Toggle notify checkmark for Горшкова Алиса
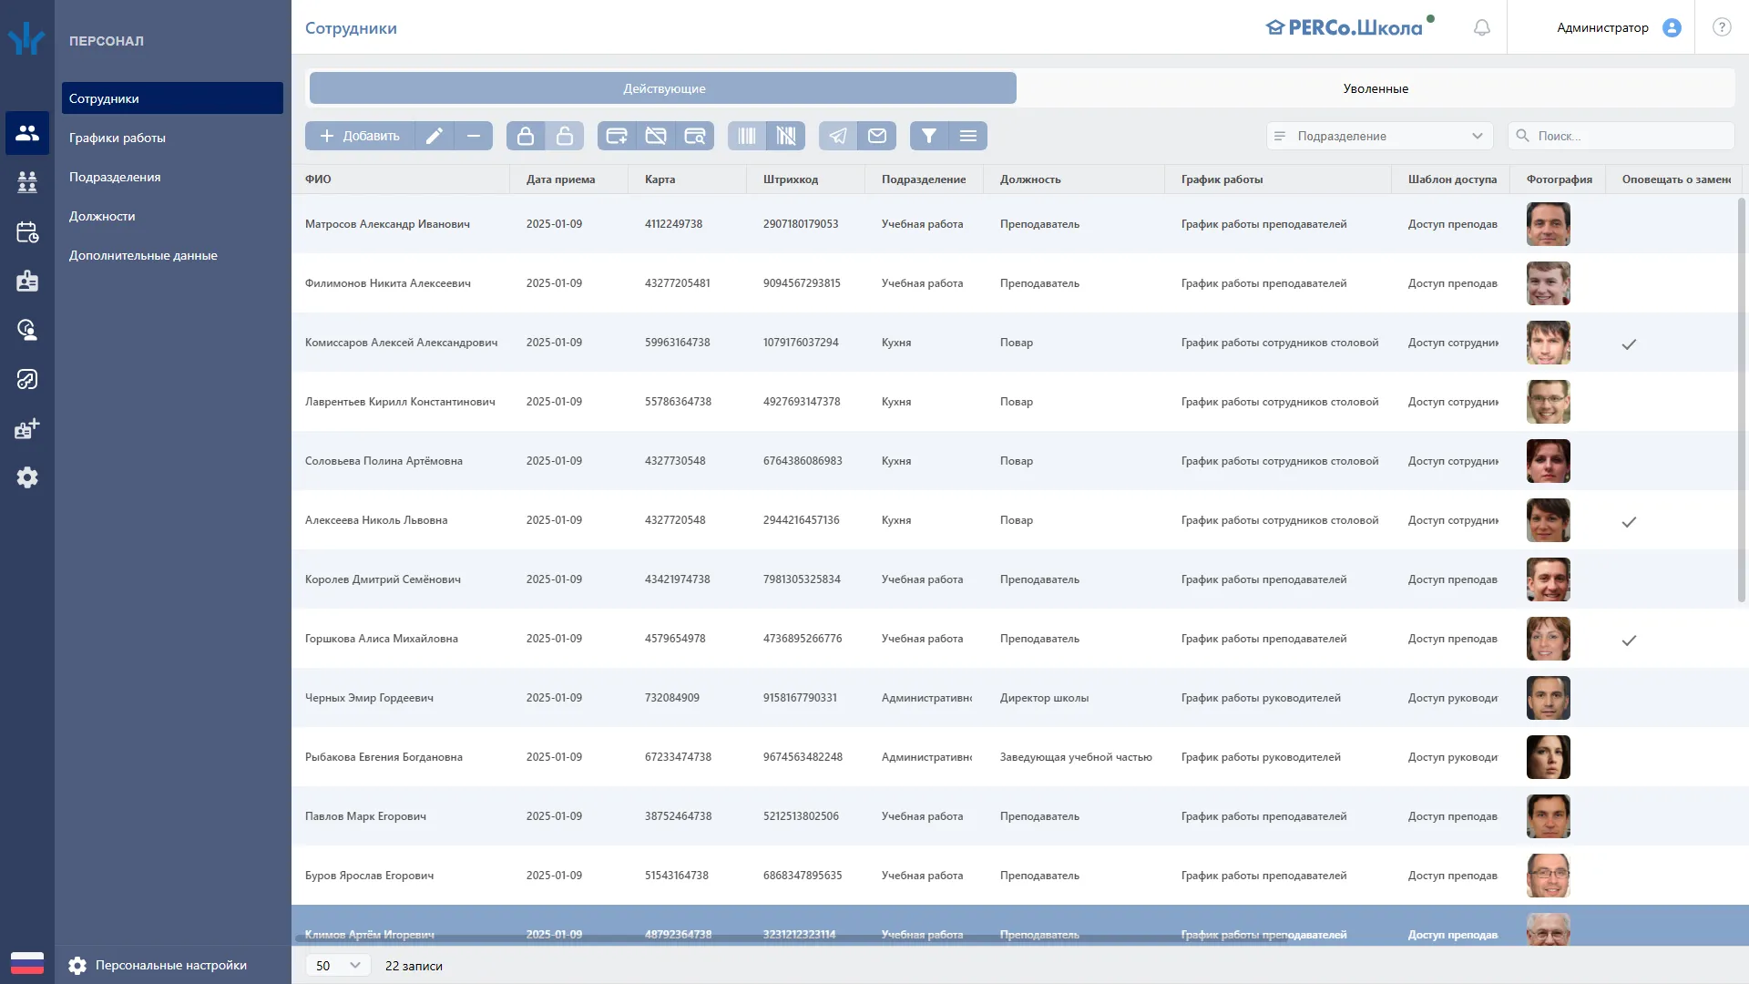Viewport: 1749px width, 984px height. [x=1629, y=641]
